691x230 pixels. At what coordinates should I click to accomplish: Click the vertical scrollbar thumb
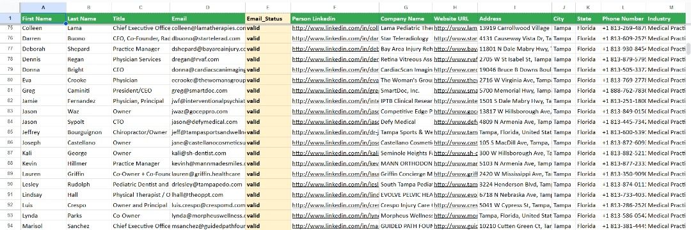pos(688,48)
